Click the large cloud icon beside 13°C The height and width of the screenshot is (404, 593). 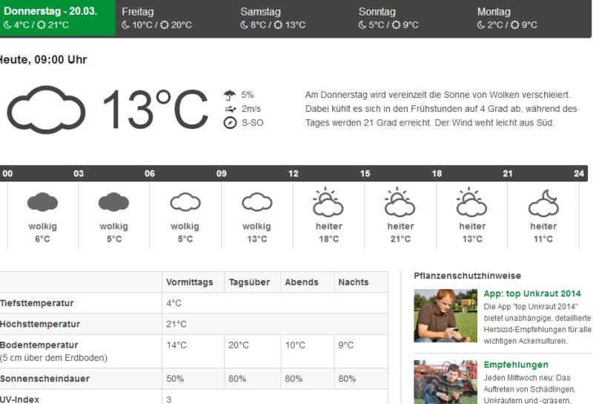[46, 110]
